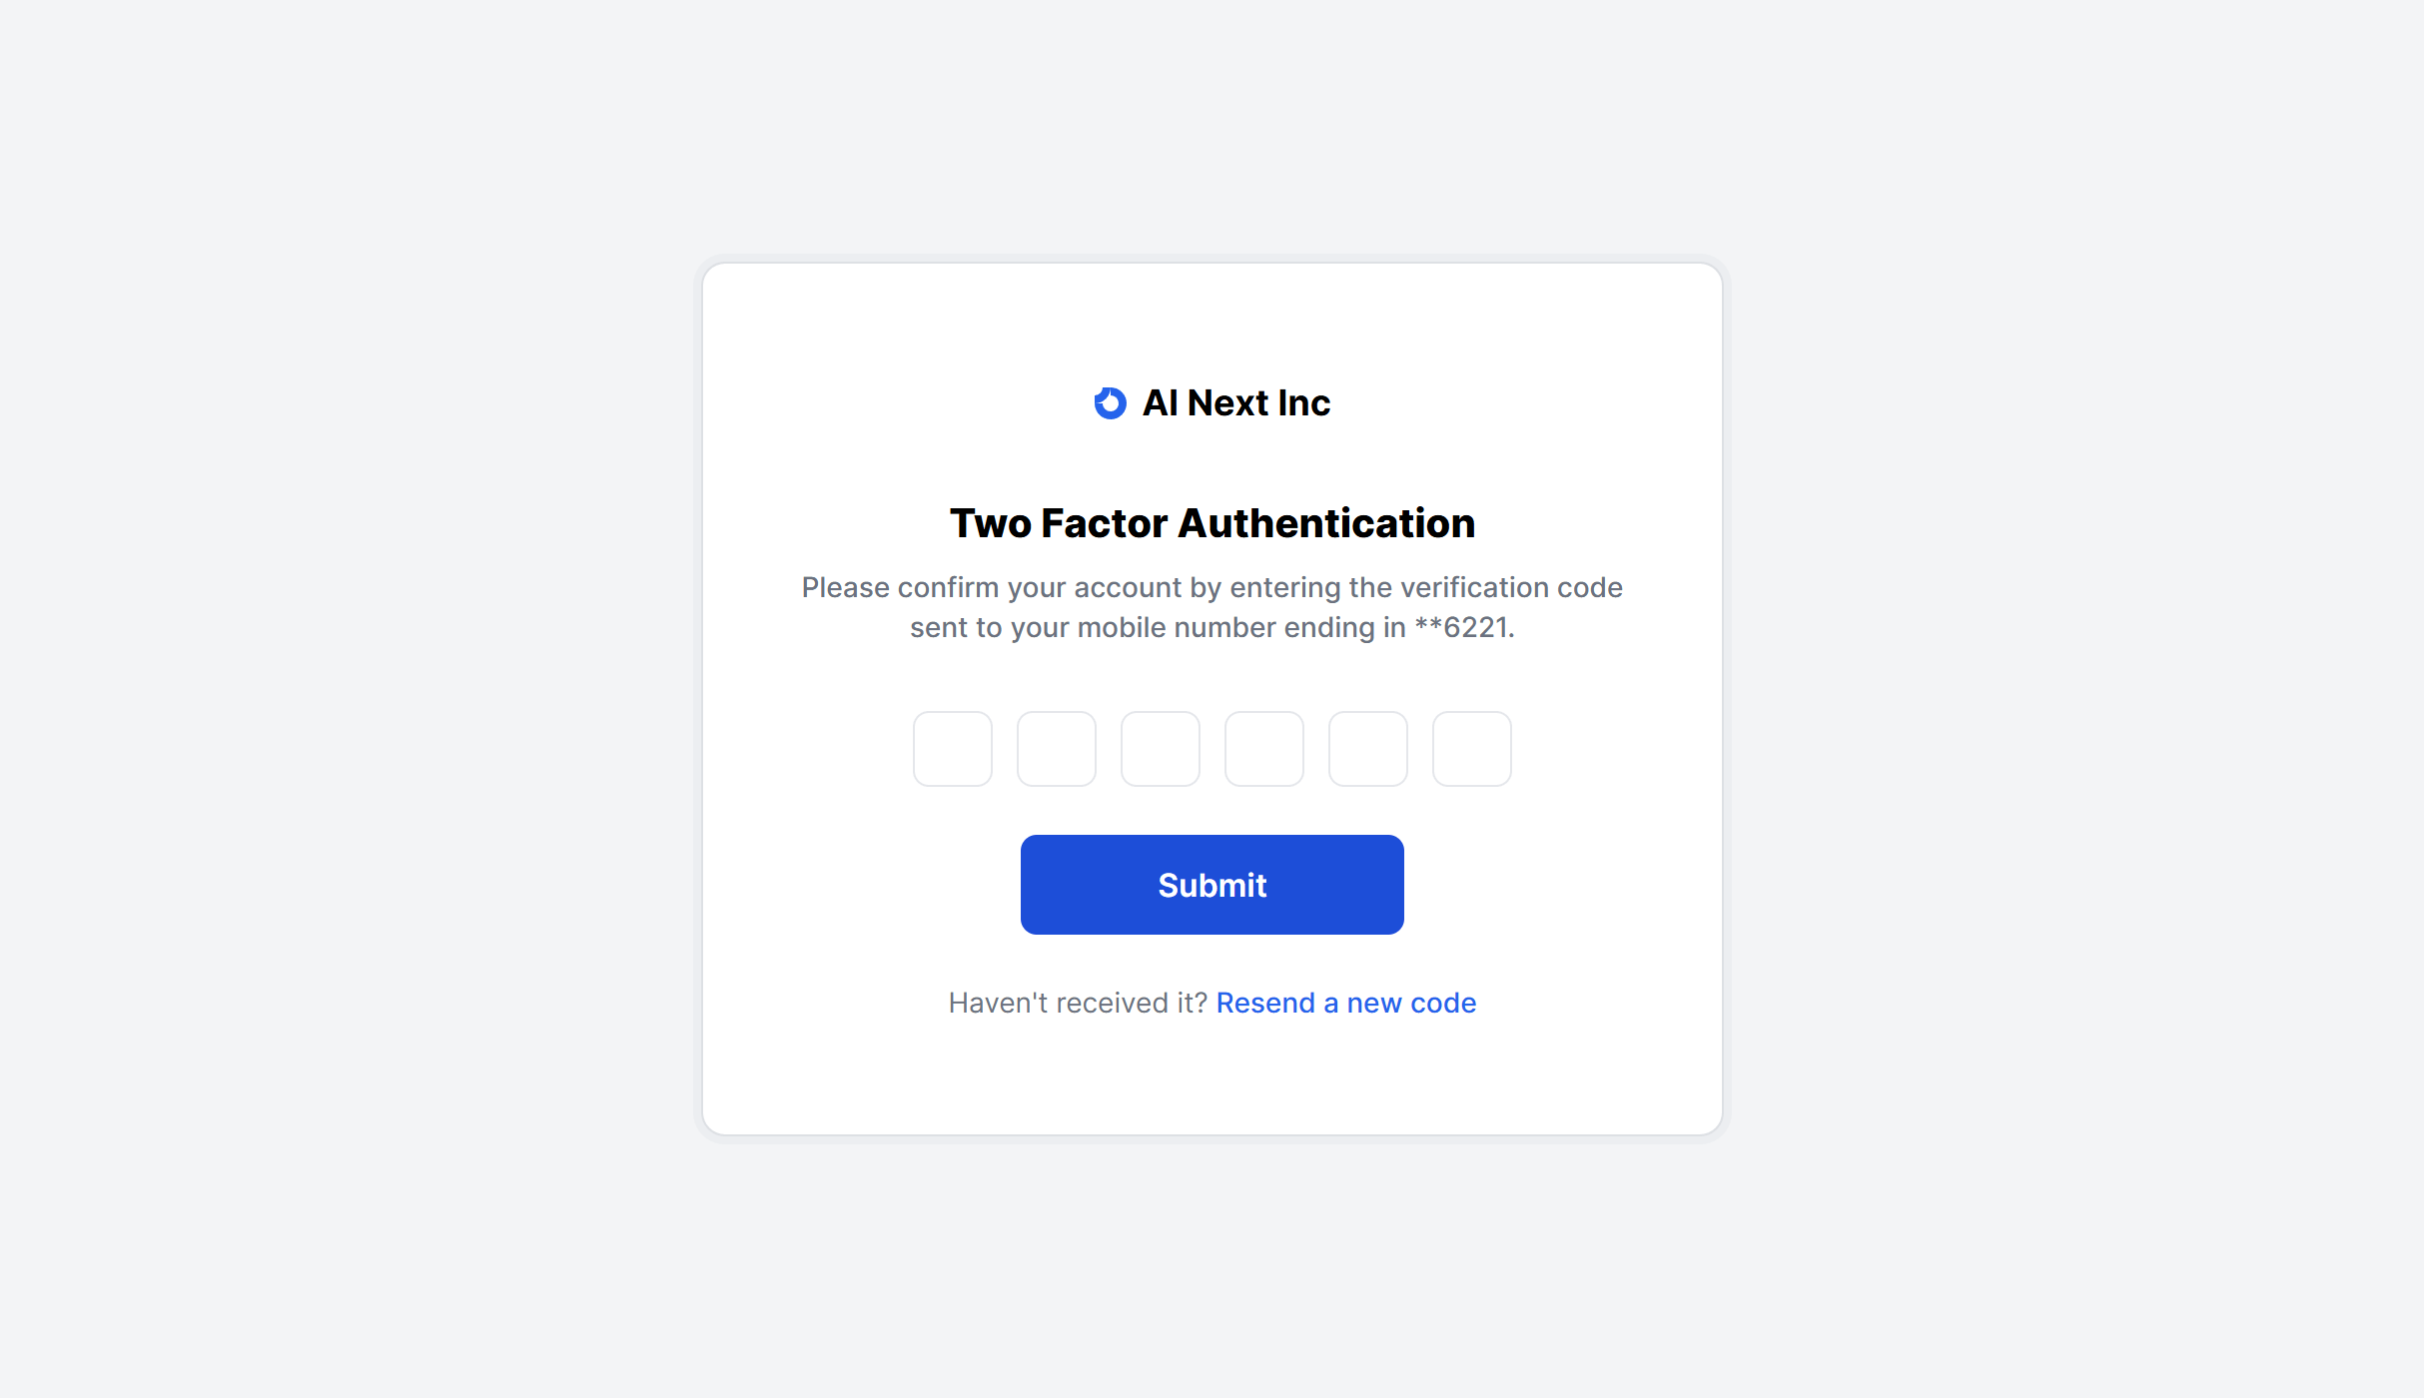Click Resend a new code link
Image resolution: width=2424 pixels, height=1398 pixels.
click(1345, 1001)
